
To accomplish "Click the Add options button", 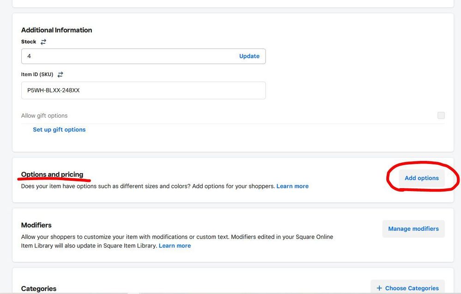I will tap(421, 178).
